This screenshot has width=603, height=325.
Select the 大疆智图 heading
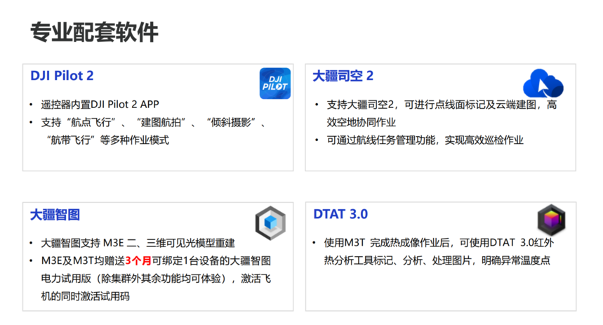click(x=55, y=215)
